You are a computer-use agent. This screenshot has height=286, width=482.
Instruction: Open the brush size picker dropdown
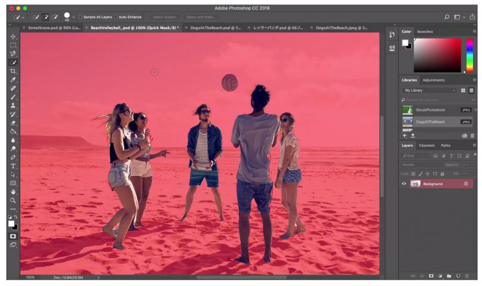click(x=73, y=16)
